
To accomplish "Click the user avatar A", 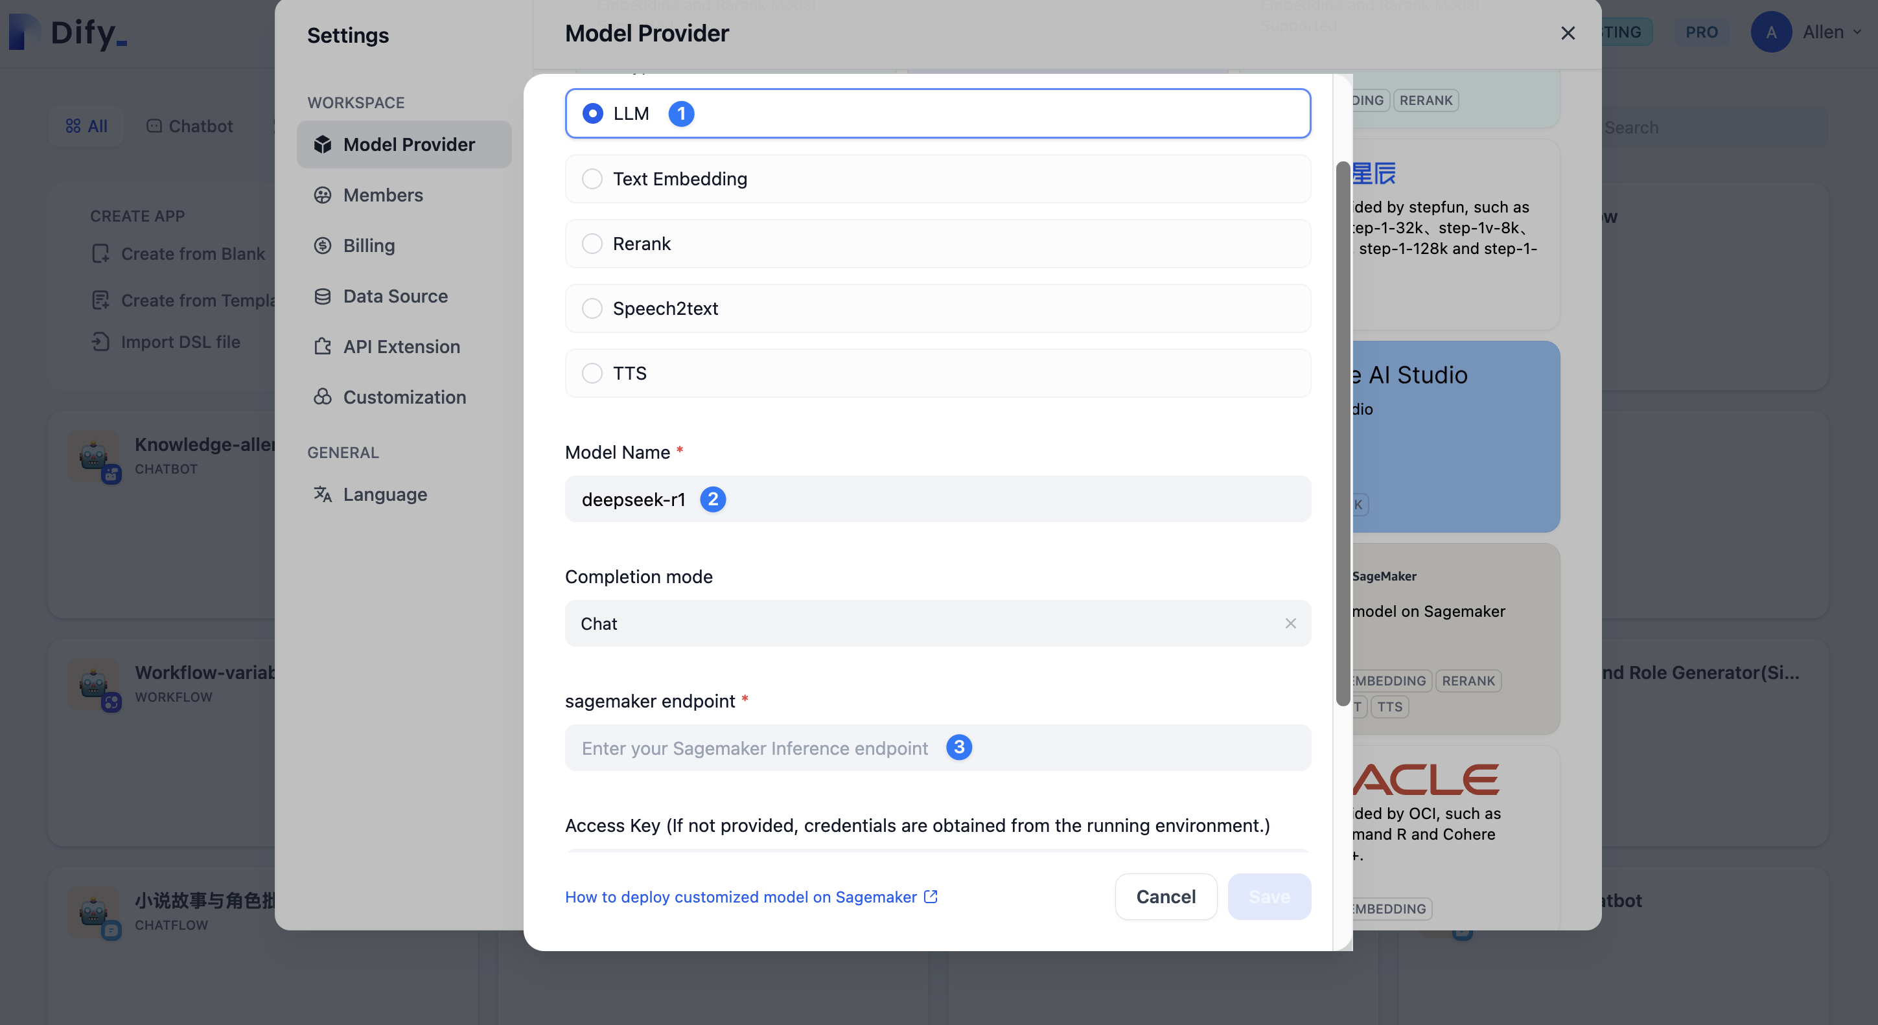I will coord(1771,32).
